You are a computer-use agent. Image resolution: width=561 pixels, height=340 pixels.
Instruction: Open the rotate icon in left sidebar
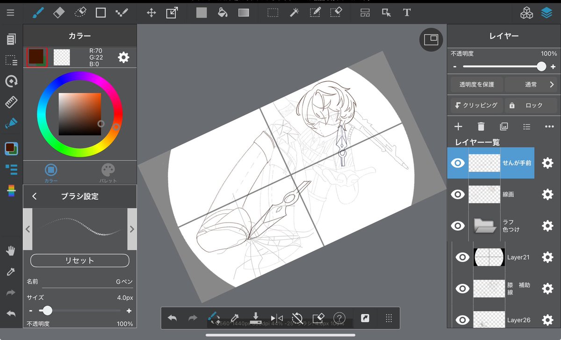[x=11, y=81]
